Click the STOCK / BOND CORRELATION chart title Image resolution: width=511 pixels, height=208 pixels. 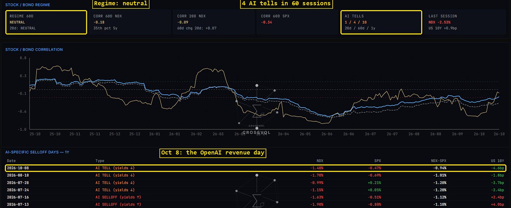pyautogui.click(x=34, y=50)
